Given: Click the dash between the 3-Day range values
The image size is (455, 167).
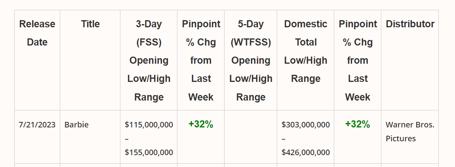Looking at the screenshot, I should tap(127, 139).
